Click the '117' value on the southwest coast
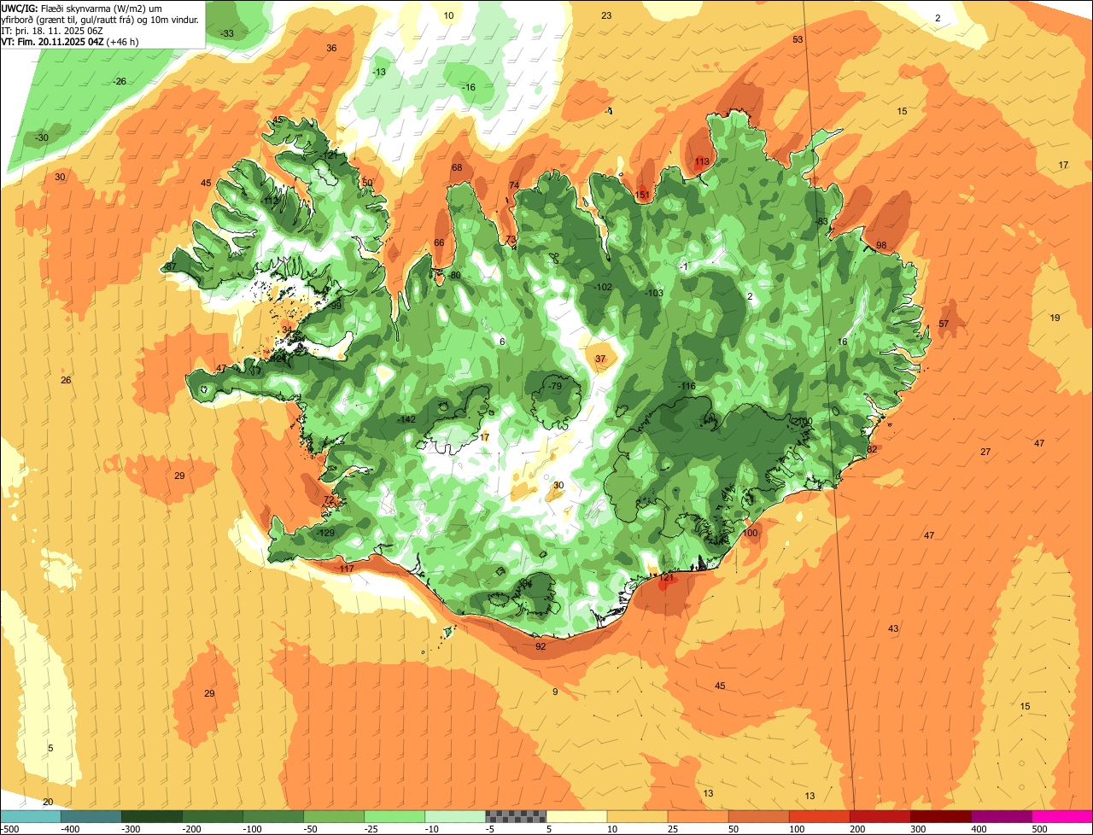Viewport: 1093px width, 835px height. coord(347,569)
